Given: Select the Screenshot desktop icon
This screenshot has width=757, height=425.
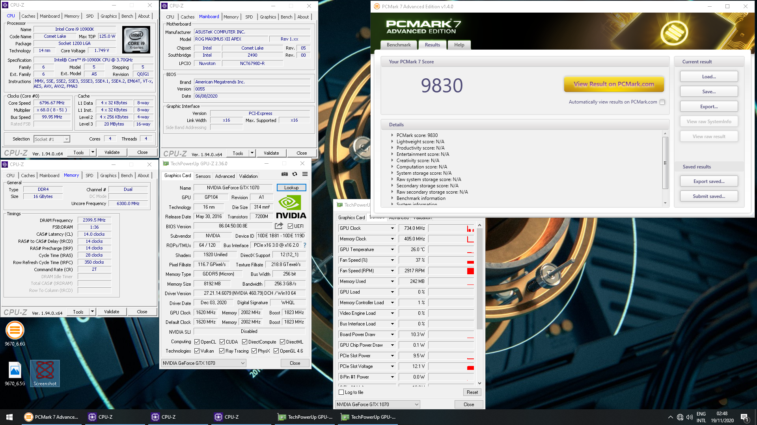Looking at the screenshot, I should 45,373.
